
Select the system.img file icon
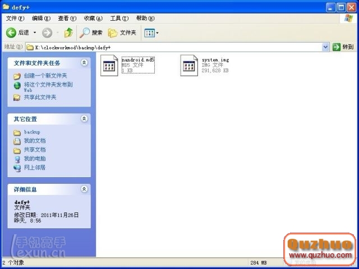189,65
